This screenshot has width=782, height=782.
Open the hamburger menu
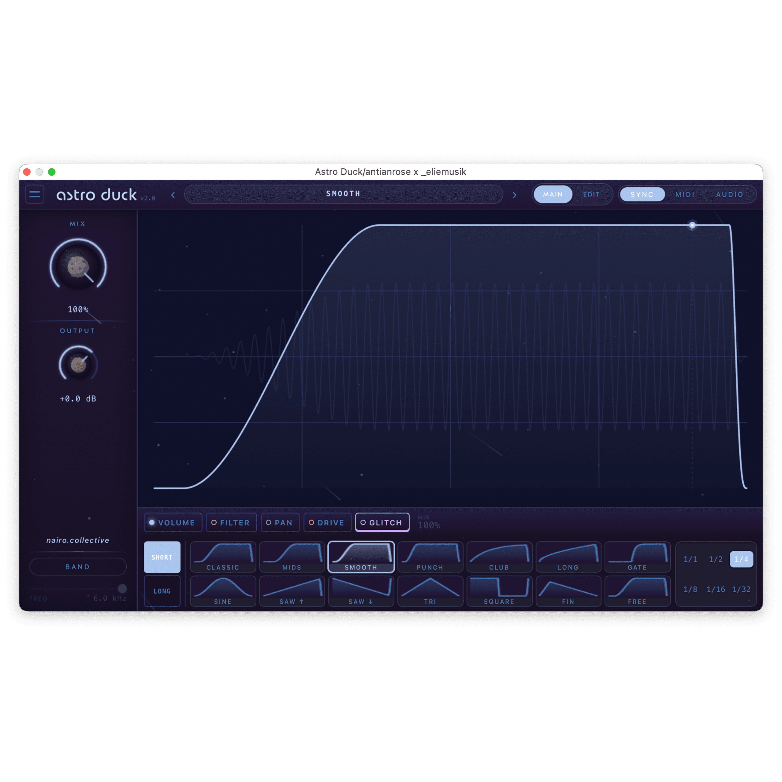pyautogui.click(x=35, y=195)
